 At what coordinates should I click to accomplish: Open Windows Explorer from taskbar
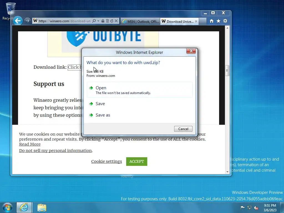[42, 208]
